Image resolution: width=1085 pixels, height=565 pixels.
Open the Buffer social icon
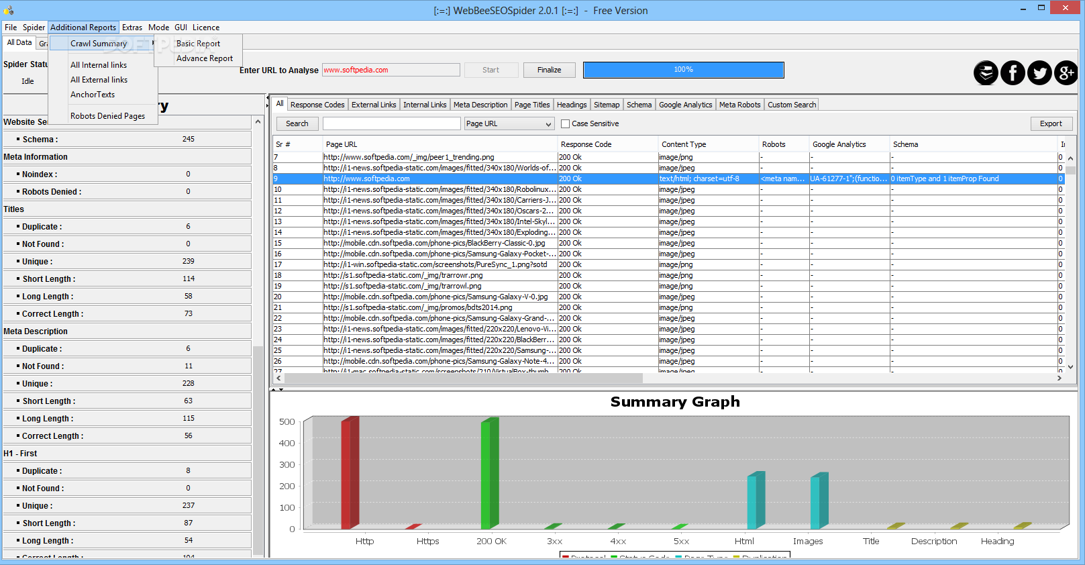986,72
